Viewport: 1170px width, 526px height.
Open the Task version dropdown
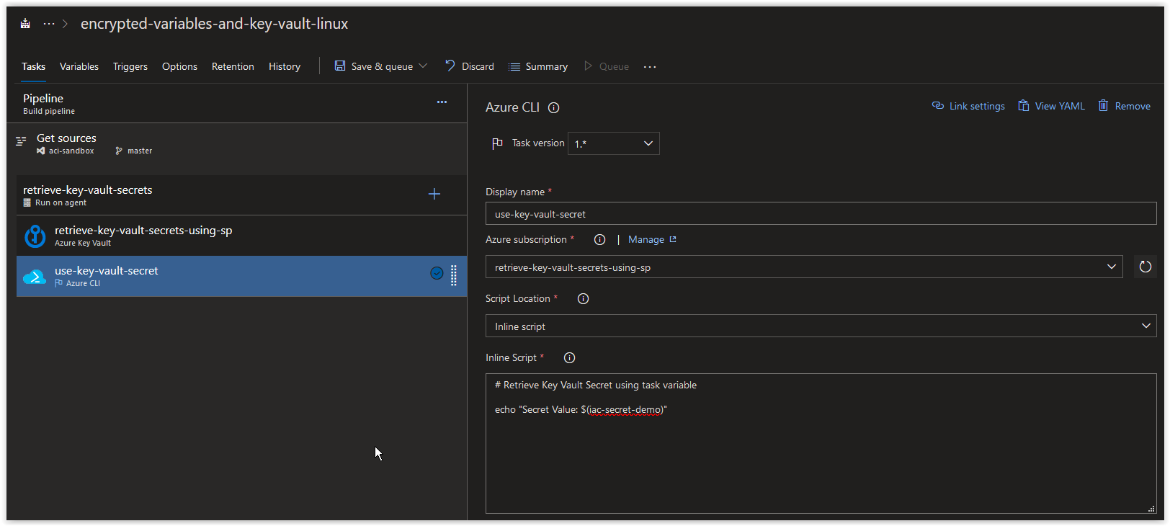coord(614,143)
